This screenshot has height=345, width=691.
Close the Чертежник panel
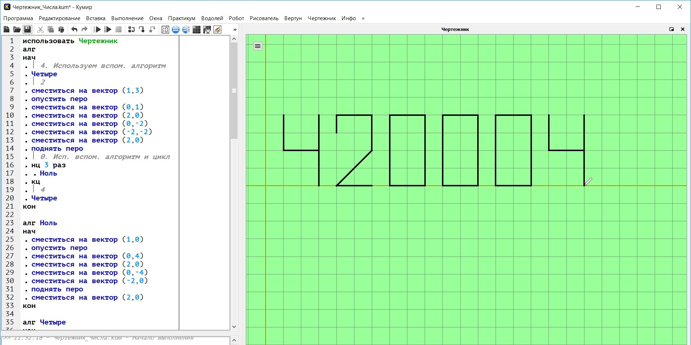click(682, 29)
